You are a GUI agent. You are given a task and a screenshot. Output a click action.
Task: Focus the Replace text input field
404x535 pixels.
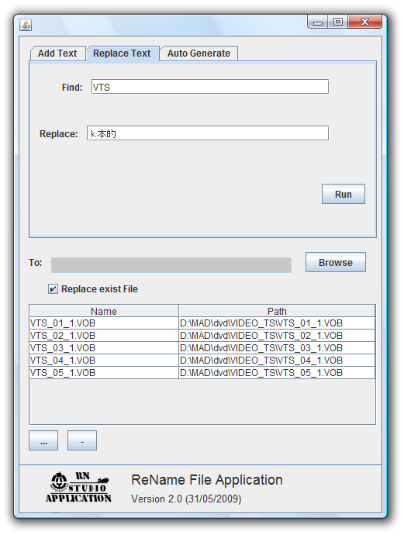point(208,133)
